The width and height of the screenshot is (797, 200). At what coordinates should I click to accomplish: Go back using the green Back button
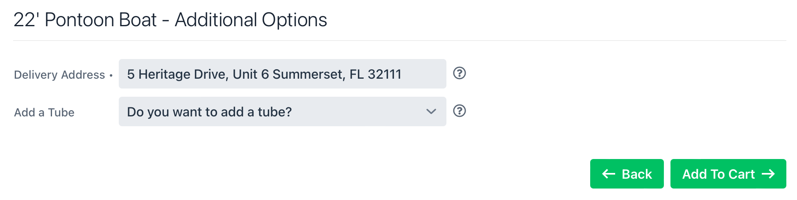tap(627, 174)
